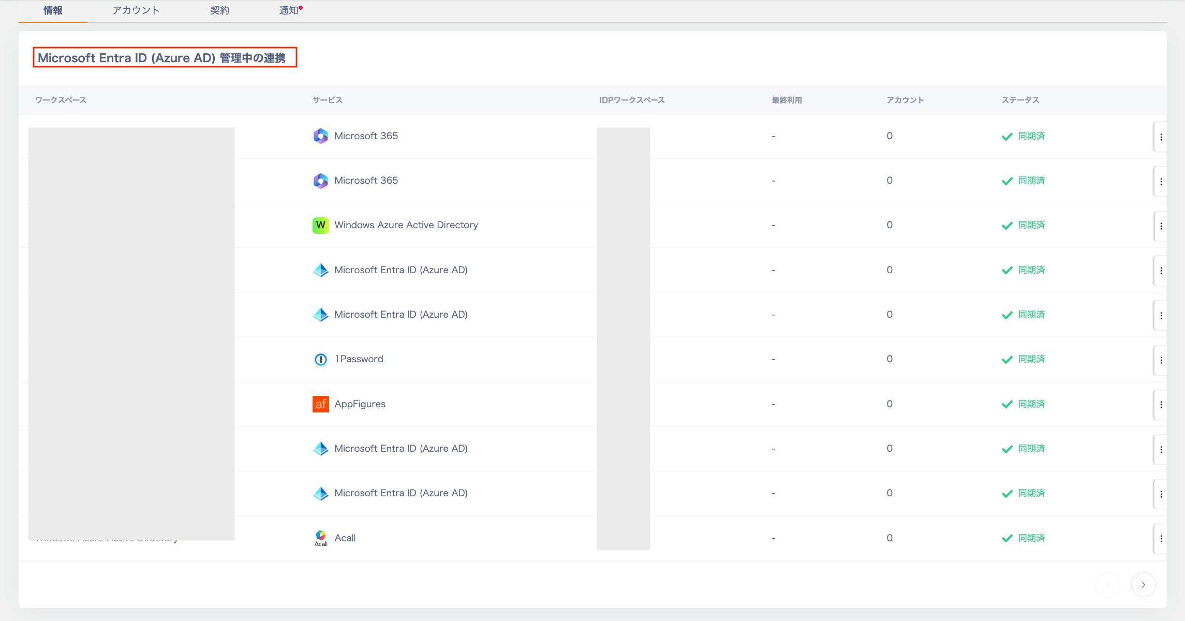Viewport: 1185px width, 621px height.
Task: Open more-options menu for second Microsoft 365 row
Action: tap(1161, 182)
